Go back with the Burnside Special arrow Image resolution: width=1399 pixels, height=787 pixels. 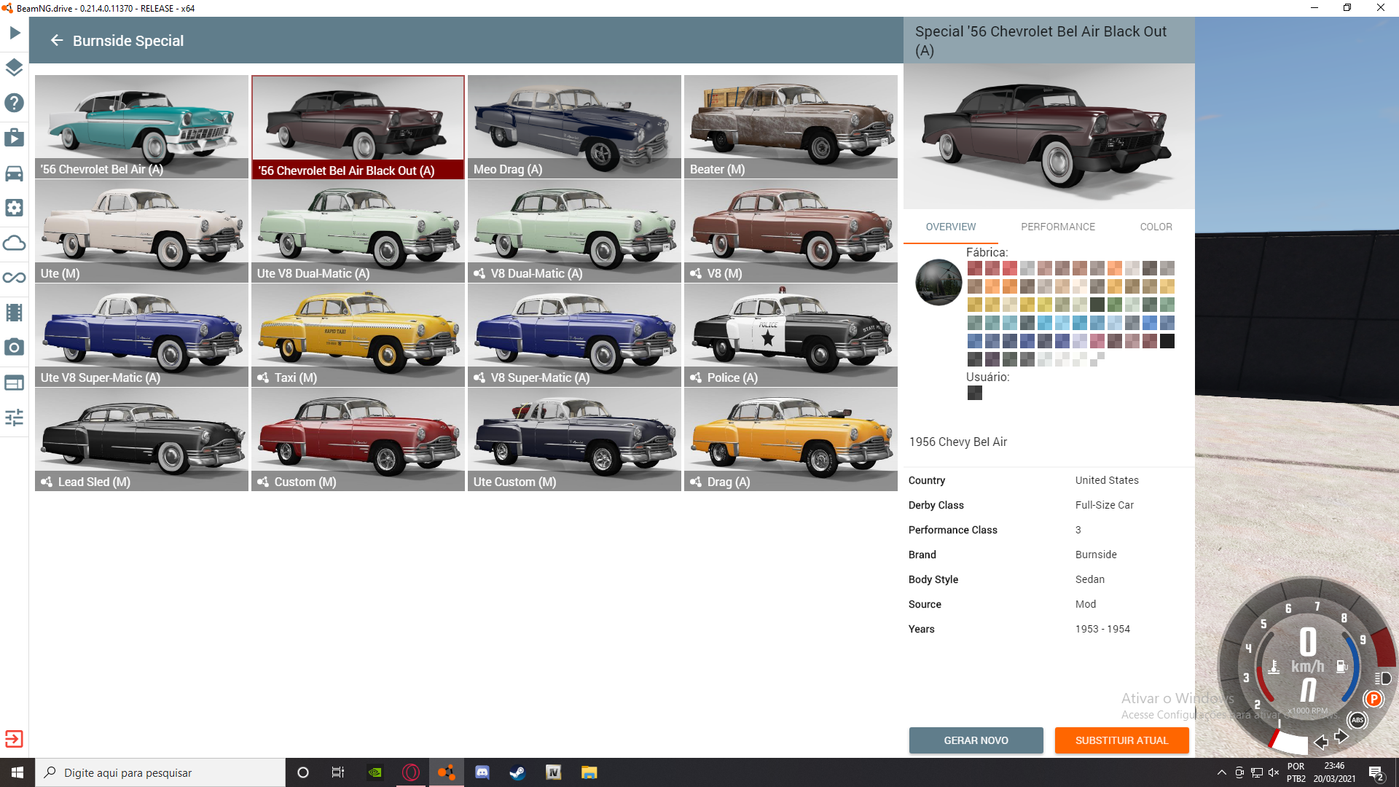57,41
